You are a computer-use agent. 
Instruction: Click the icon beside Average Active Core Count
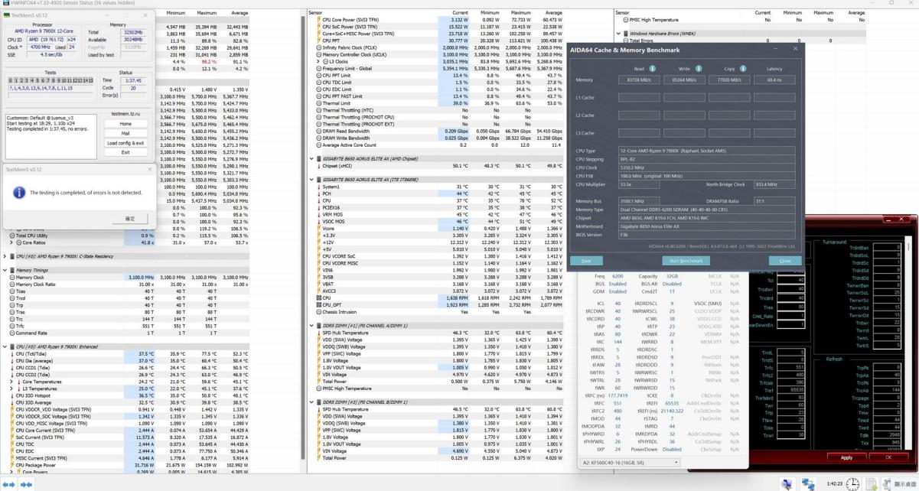(x=319, y=145)
